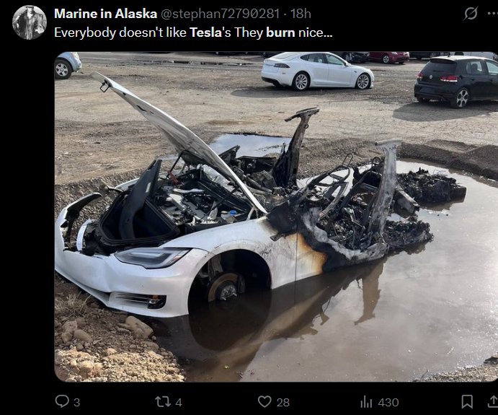Viewport: 498px width, 415px height.
Task: Click the bold Tesla word in tweet
Action: point(205,32)
